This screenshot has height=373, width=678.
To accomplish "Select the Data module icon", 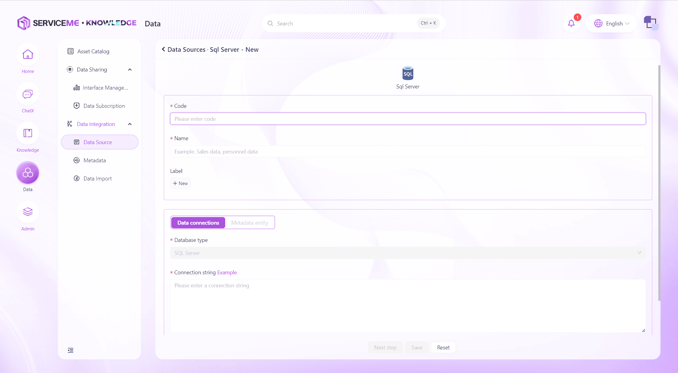I will [x=28, y=173].
